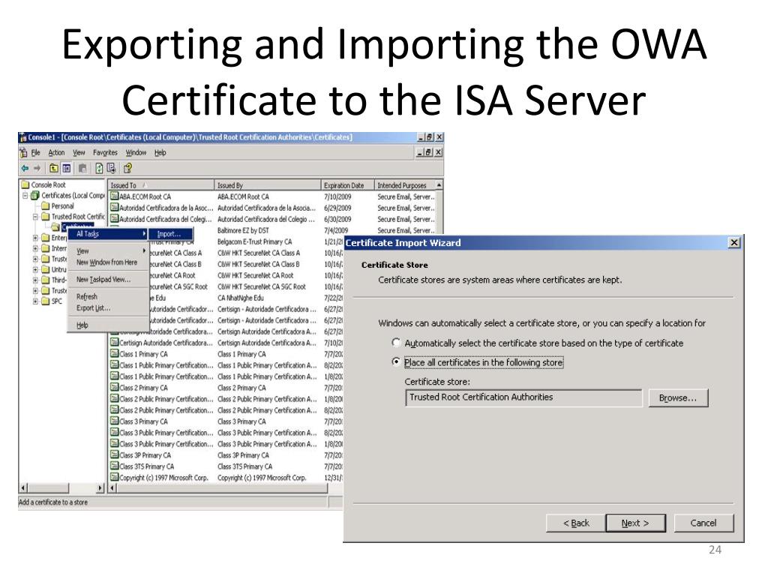Sort by the Intended Purposes column header

pos(404,185)
